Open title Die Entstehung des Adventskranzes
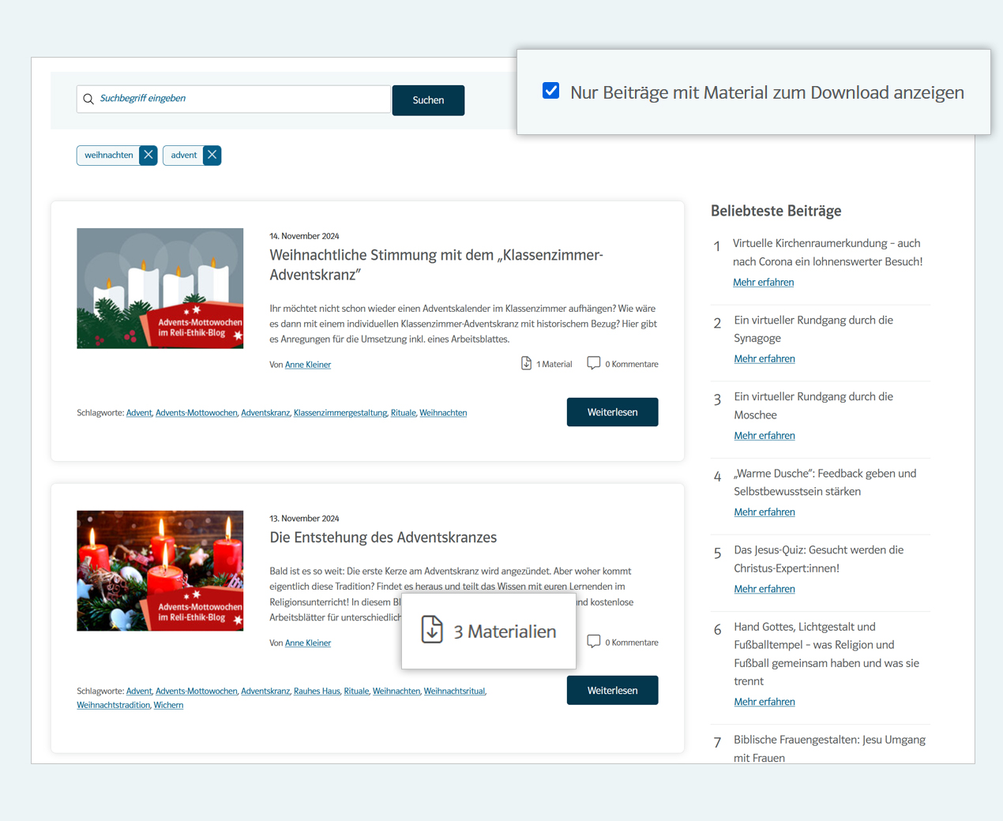The image size is (1003, 821). [383, 538]
